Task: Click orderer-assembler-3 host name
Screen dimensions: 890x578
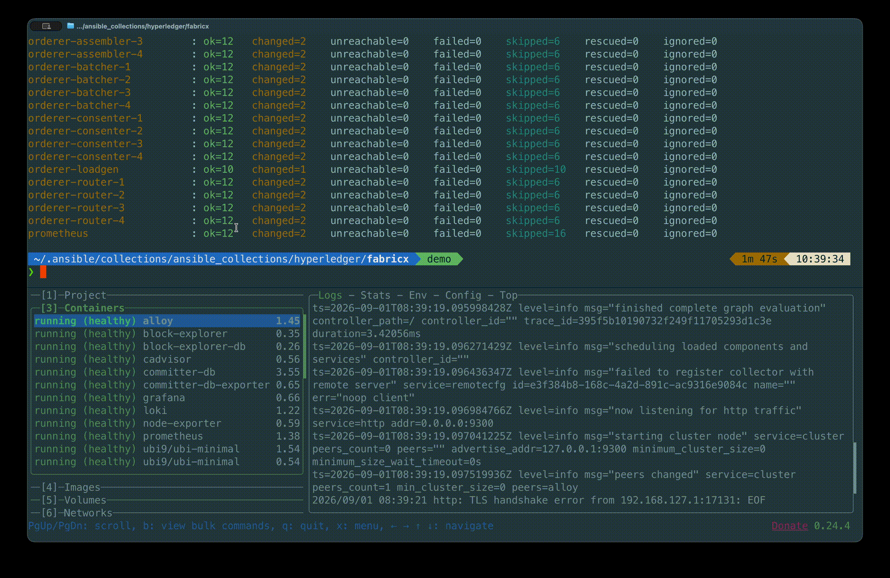Action: pos(85,41)
